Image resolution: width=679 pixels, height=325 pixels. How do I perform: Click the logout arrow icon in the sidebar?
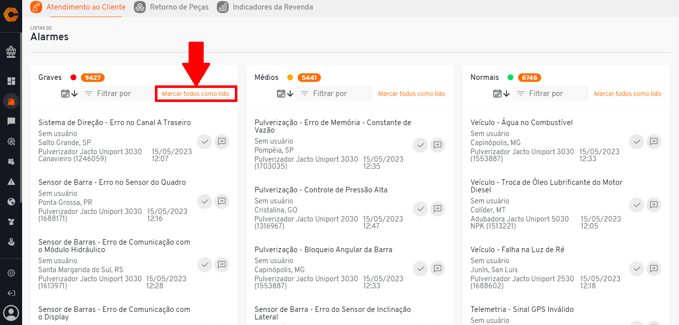[x=11, y=293]
